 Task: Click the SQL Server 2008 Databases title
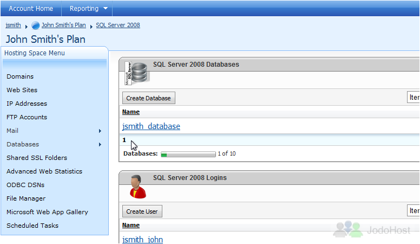click(x=196, y=65)
